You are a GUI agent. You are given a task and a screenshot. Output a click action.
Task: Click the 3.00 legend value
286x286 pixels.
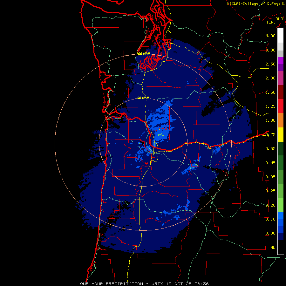270,50
